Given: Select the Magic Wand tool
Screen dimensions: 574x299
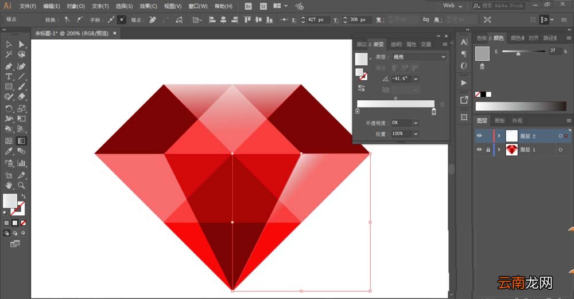Looking at the screenshot, I should [9, 55].
